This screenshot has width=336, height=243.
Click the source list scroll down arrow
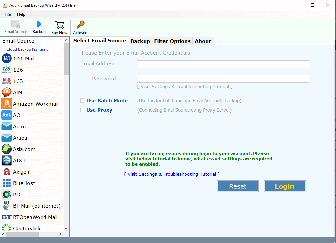66,229
